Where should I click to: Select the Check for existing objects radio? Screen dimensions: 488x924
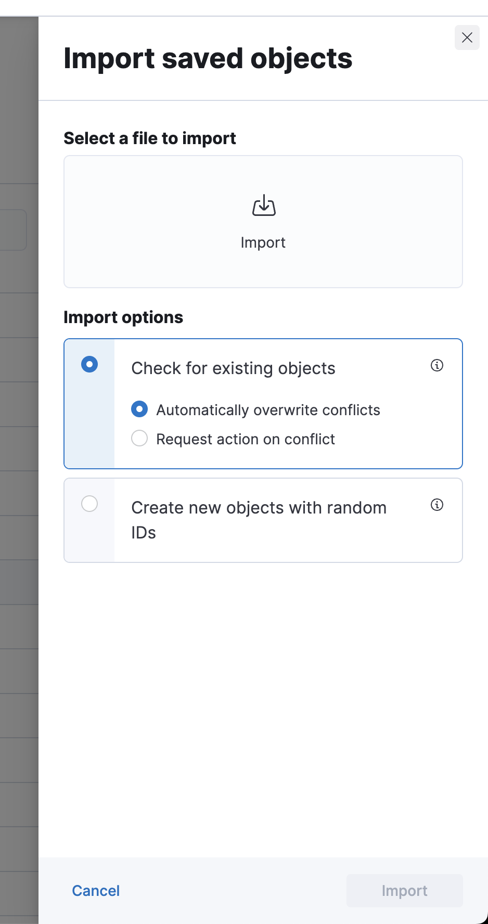coord(89,364)
